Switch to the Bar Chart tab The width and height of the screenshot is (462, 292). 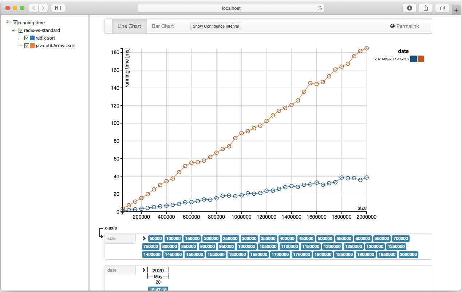(x=163, y=26)
